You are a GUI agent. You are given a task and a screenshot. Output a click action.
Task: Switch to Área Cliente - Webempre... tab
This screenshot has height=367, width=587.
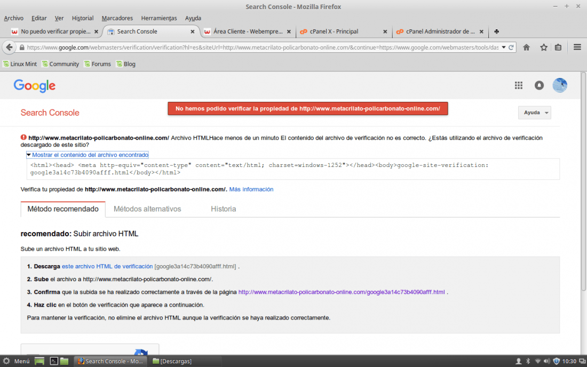pyautogui.click(x=248, y=32)
